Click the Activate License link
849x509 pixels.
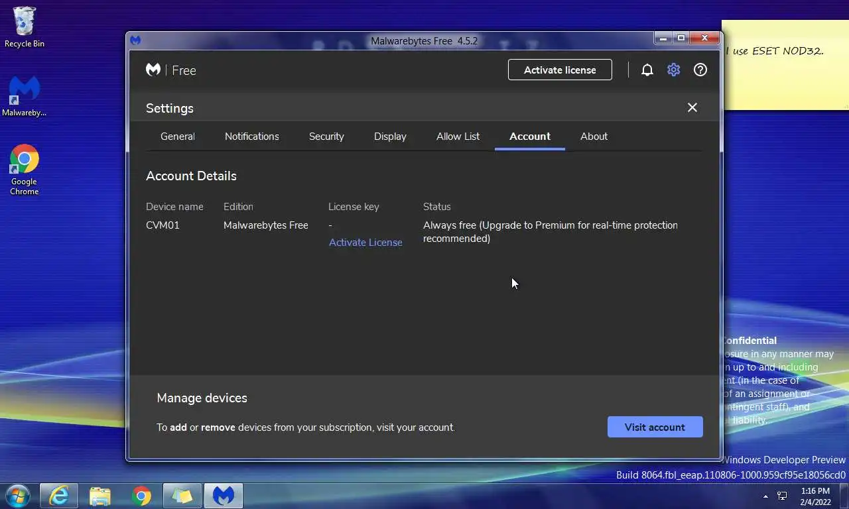365,243
